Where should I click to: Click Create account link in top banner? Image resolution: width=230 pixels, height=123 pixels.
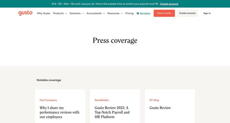coord(169,4)
